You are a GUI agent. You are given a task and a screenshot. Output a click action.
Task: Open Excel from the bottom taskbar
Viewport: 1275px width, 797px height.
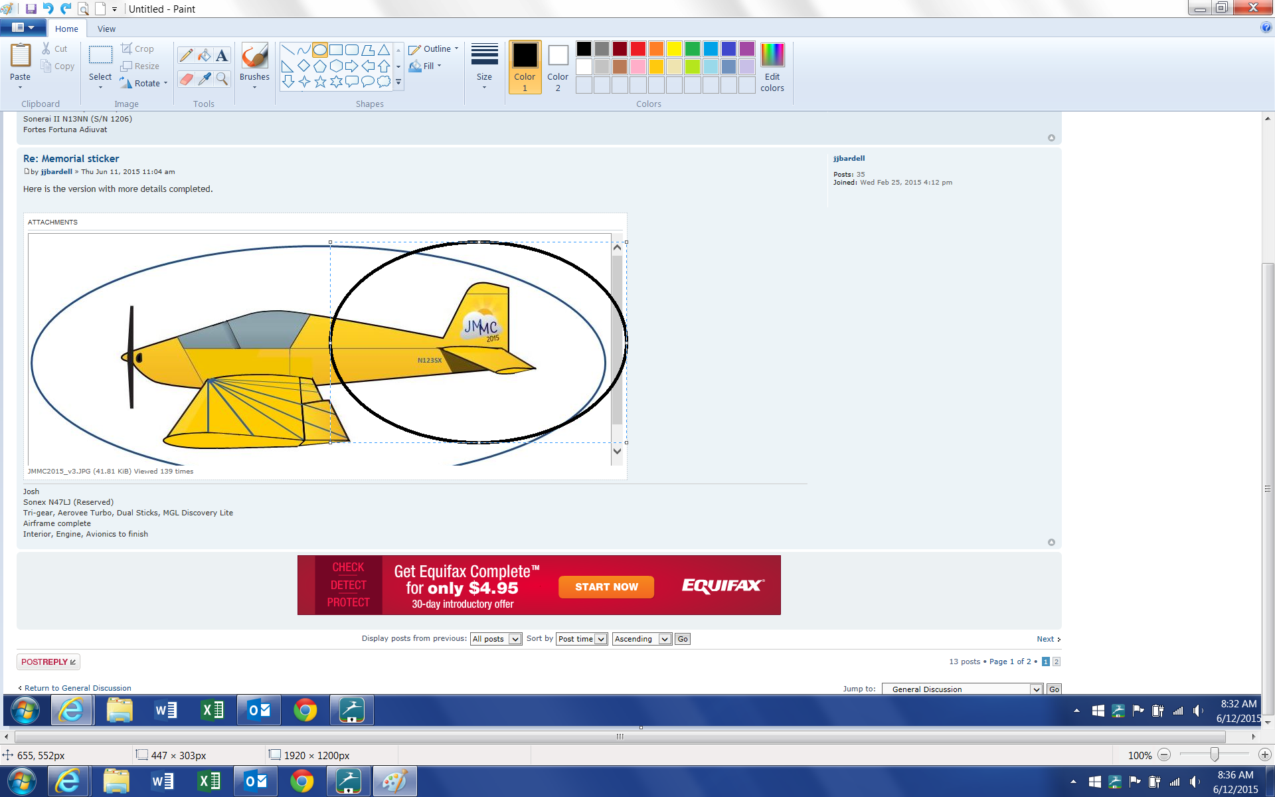click(x=209, y=781)
